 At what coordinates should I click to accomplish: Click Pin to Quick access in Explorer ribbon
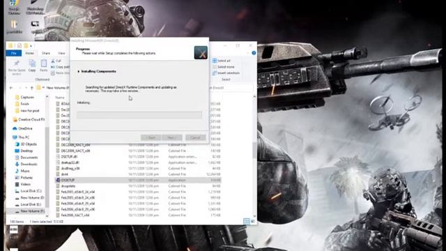[x=17, y=67]
